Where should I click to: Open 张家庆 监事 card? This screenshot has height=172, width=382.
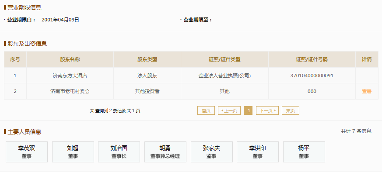[x=211, y=152]
